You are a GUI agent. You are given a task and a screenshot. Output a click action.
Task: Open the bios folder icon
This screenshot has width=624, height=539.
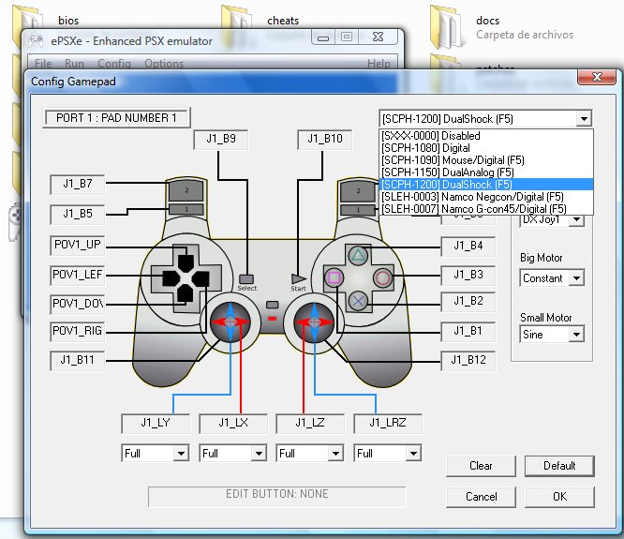click(x=28, y=23)
